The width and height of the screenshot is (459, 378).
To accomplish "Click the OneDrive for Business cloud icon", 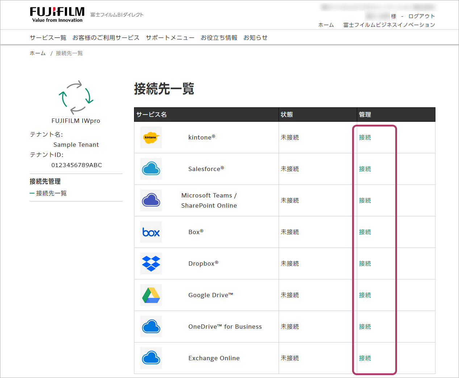I will (151, 327).
